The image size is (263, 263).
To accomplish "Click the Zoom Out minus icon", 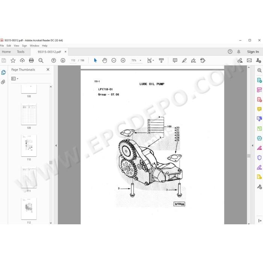I will [x=114, y=60].
